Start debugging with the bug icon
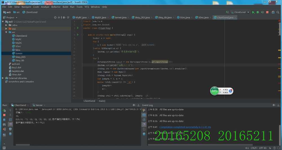Viewport: 282px width, 150px height. tap(258, 12)
